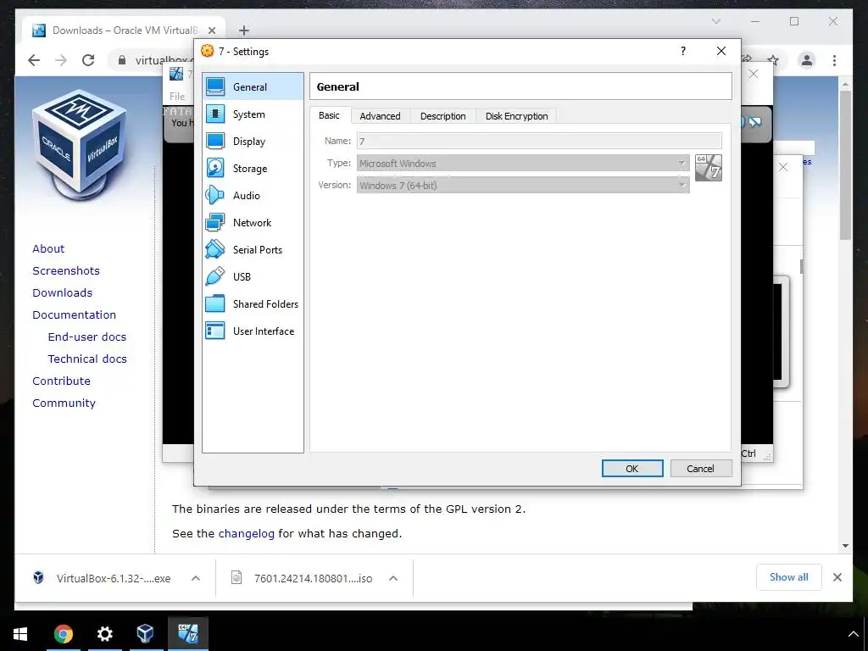Open the Chrome three-dot menu
The width and height of the screenshot is (868, 651).
pos(834,60)
